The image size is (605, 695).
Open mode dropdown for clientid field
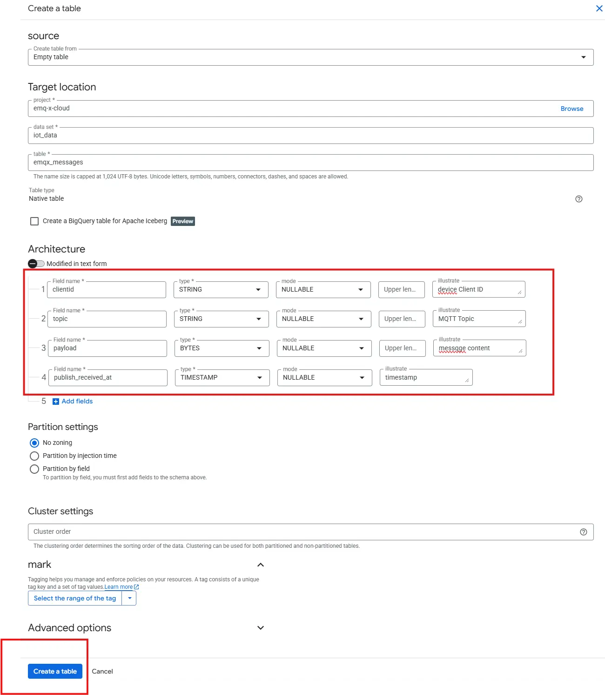(x=323, y=290)
